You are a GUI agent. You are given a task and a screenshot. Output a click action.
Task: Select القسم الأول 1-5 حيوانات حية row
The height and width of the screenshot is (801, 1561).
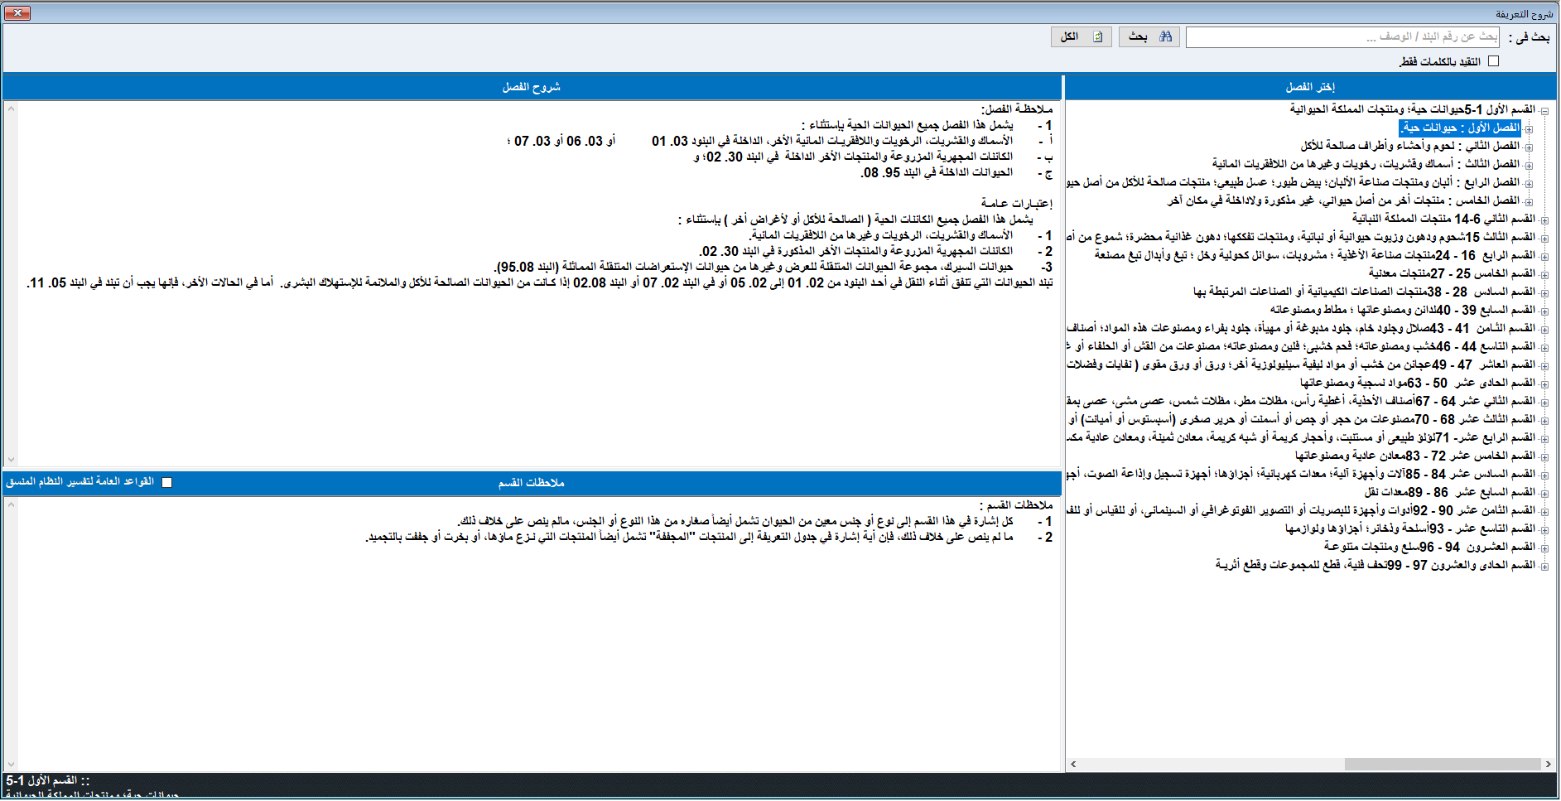(1413, 109)
